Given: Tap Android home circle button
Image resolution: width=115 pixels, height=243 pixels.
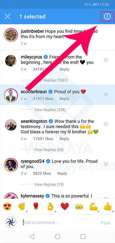Looking at the screenshot, I should [57, 237].
